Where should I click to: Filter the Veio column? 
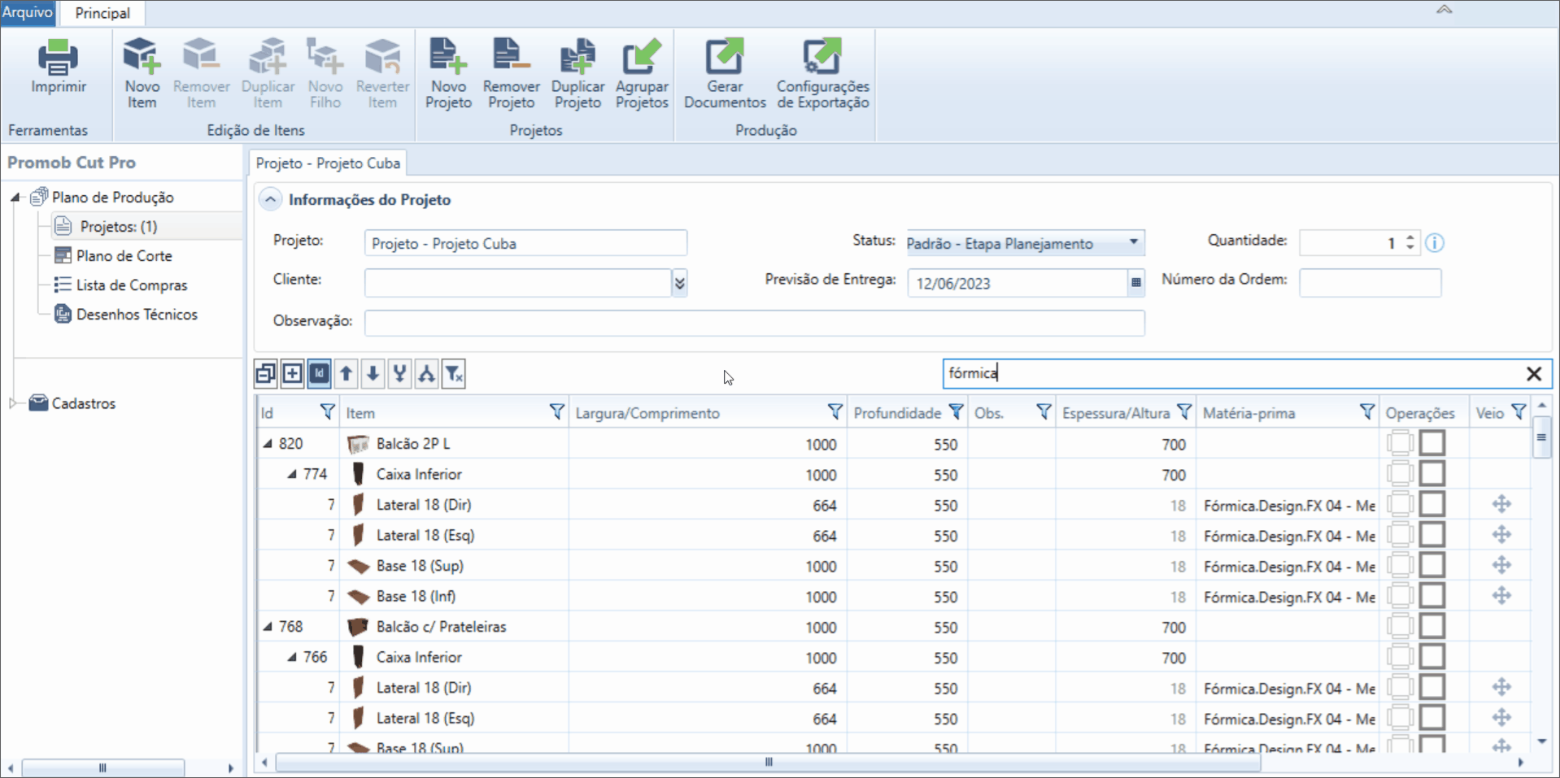(1519, 412)
